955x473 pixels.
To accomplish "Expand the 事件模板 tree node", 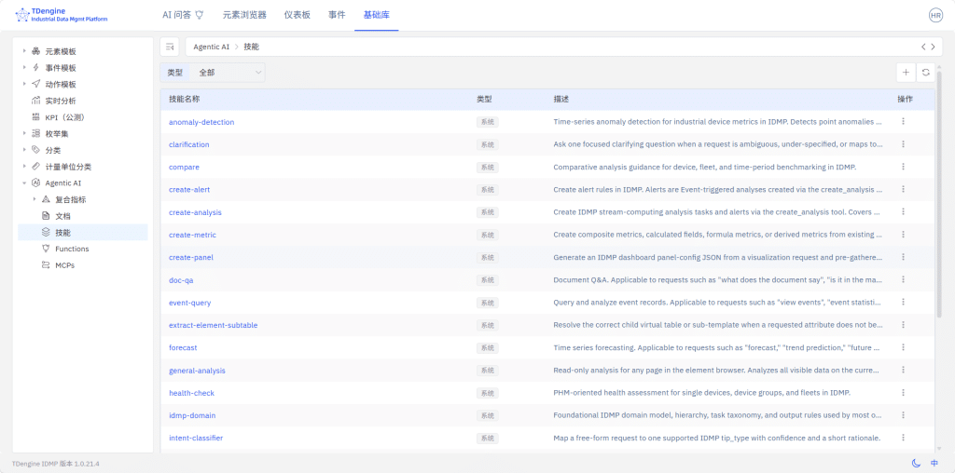I will pyautogui.click(x=24, y=67).
